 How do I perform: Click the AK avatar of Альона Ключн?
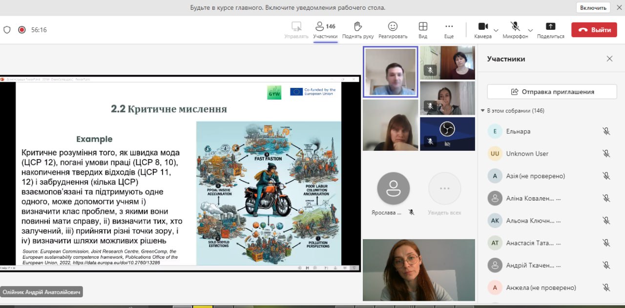(495, 221)
